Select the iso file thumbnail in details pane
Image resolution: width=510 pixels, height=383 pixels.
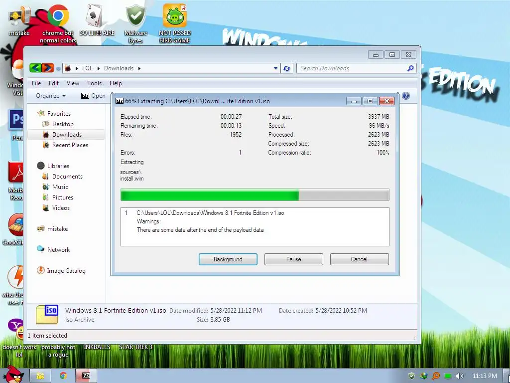point(47,314)
